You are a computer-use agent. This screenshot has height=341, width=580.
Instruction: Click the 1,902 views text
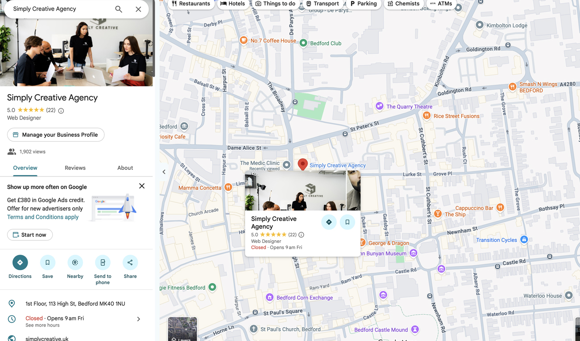pyautogui.click(x=33, y=152)
